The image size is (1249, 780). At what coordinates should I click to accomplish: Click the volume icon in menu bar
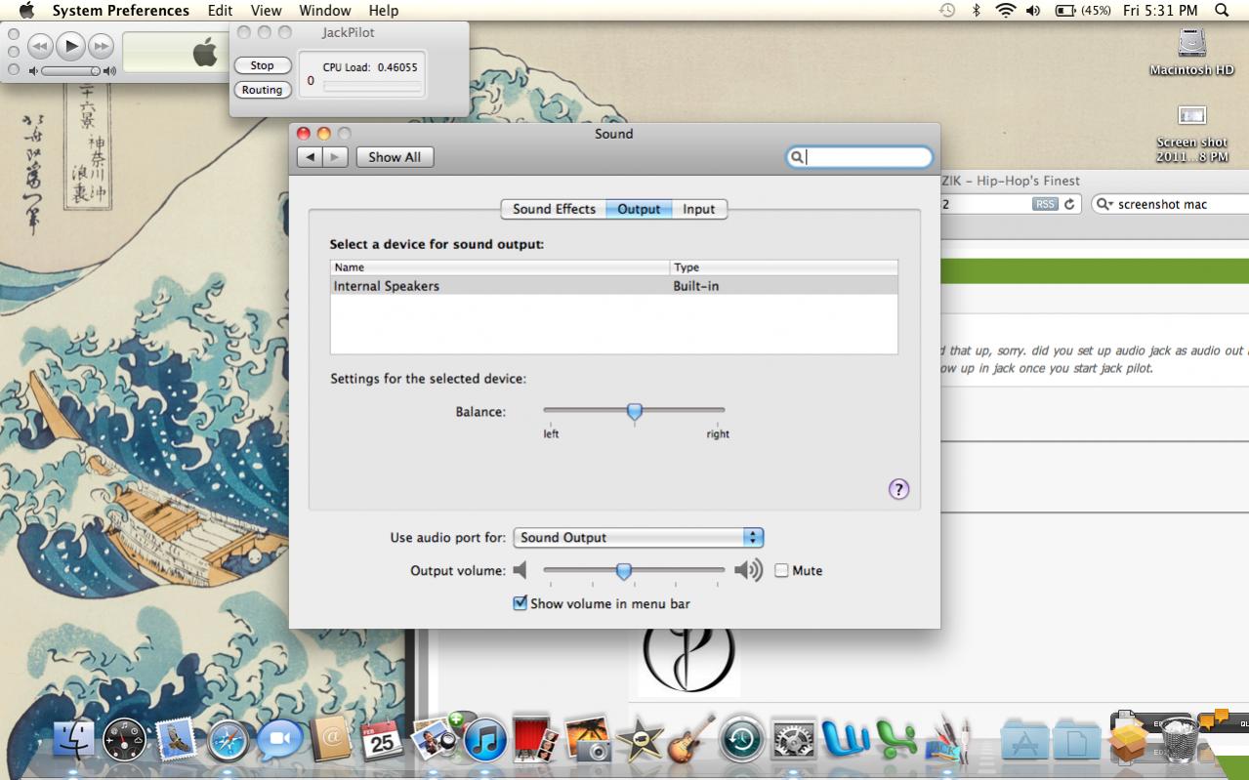1033,11
